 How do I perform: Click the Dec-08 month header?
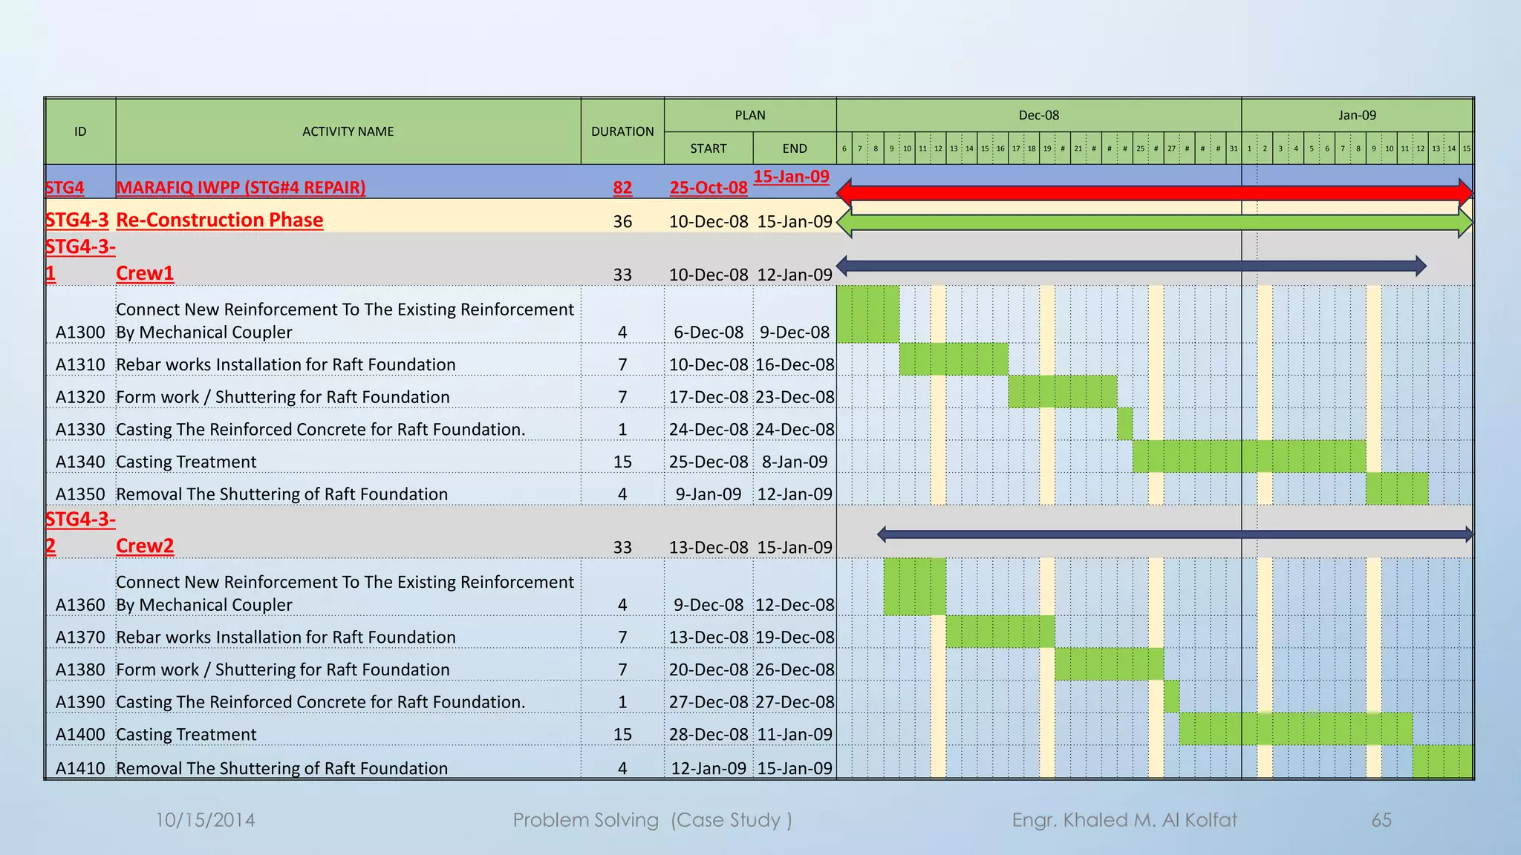pyautogui.click(x=1038, y=115)
